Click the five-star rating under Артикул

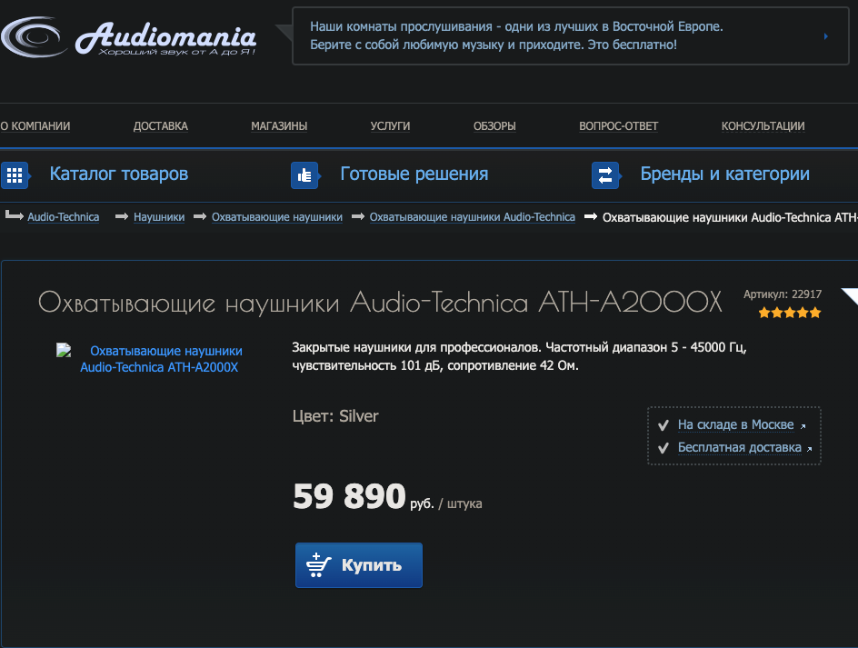click(x=790, y=313)
